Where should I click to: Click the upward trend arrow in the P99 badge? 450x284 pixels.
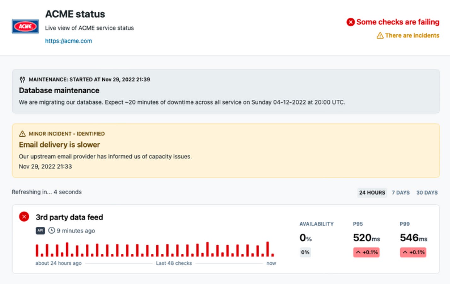pyautogui.click(x=405, y=252)
